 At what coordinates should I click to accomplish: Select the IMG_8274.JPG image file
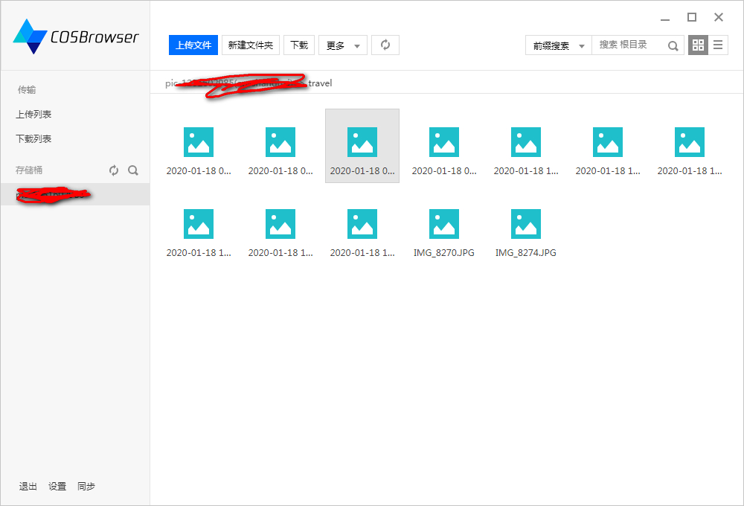[x=526, y=232]
